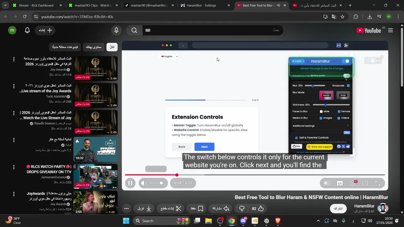Pause the video with the pause button
Viewport: 404px width, 227px height.
coord(130,183)
